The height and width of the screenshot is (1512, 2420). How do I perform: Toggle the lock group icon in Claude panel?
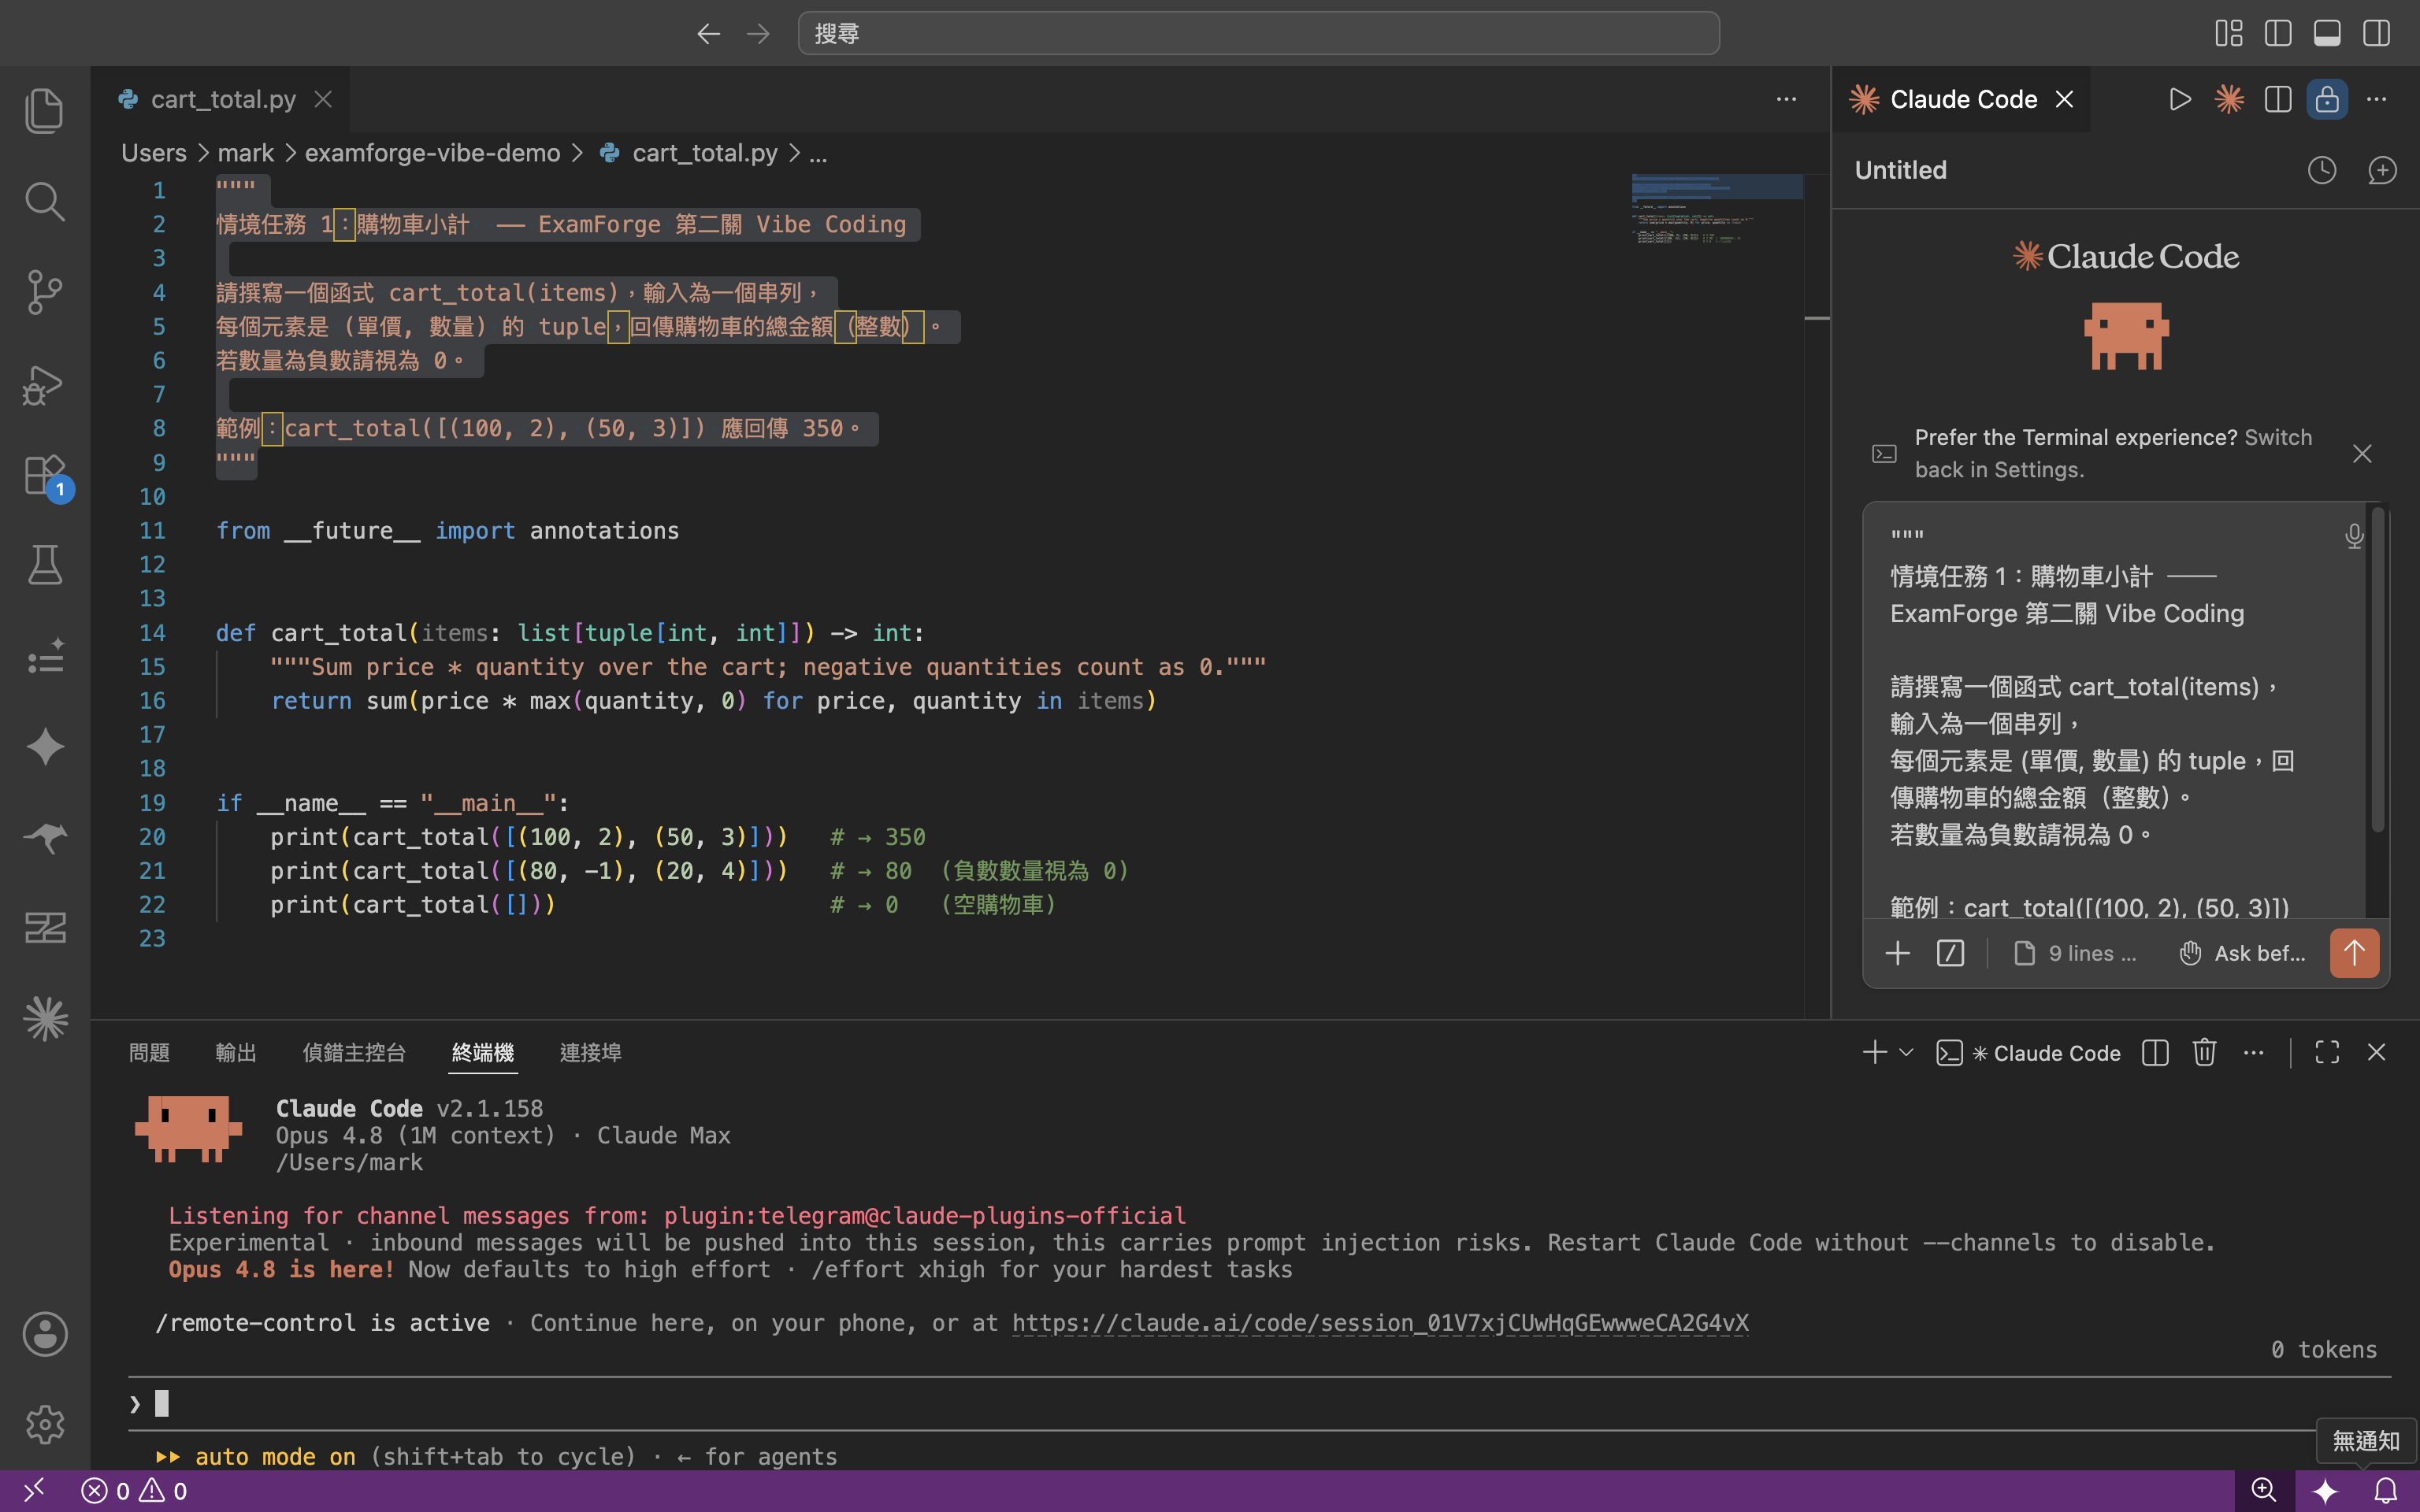click(x=2327, y=99)
